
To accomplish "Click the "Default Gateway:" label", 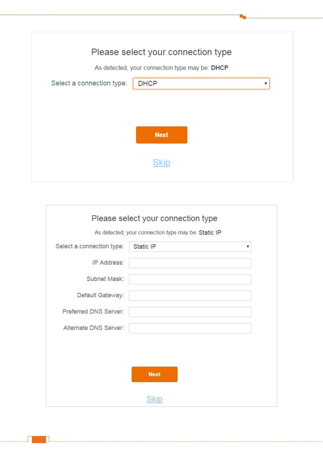I will pos(100,295).
